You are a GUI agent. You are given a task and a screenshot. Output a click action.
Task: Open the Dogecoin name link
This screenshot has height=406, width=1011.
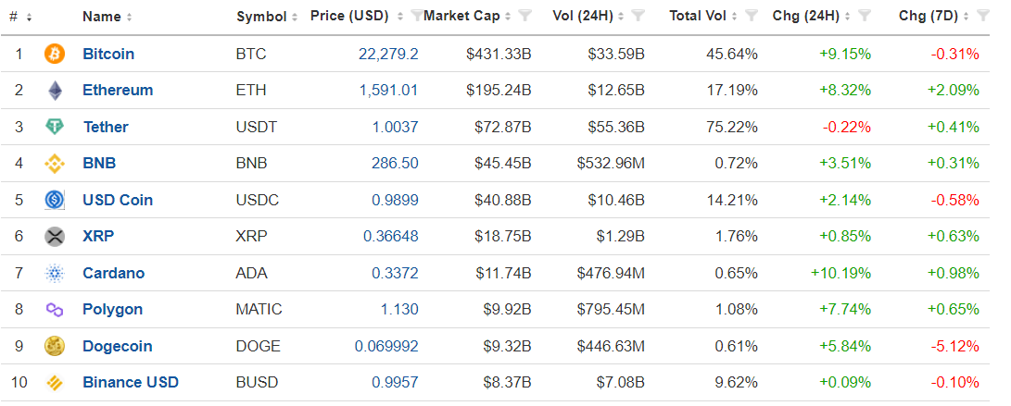point(117,346)
